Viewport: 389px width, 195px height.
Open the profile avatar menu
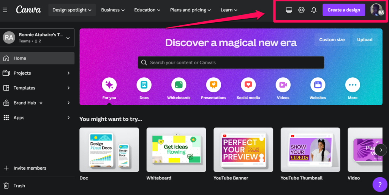pos(377,10)
